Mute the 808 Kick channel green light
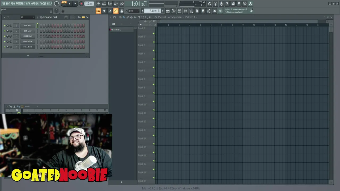Screen dimensions: 340x191 (5, 25)
